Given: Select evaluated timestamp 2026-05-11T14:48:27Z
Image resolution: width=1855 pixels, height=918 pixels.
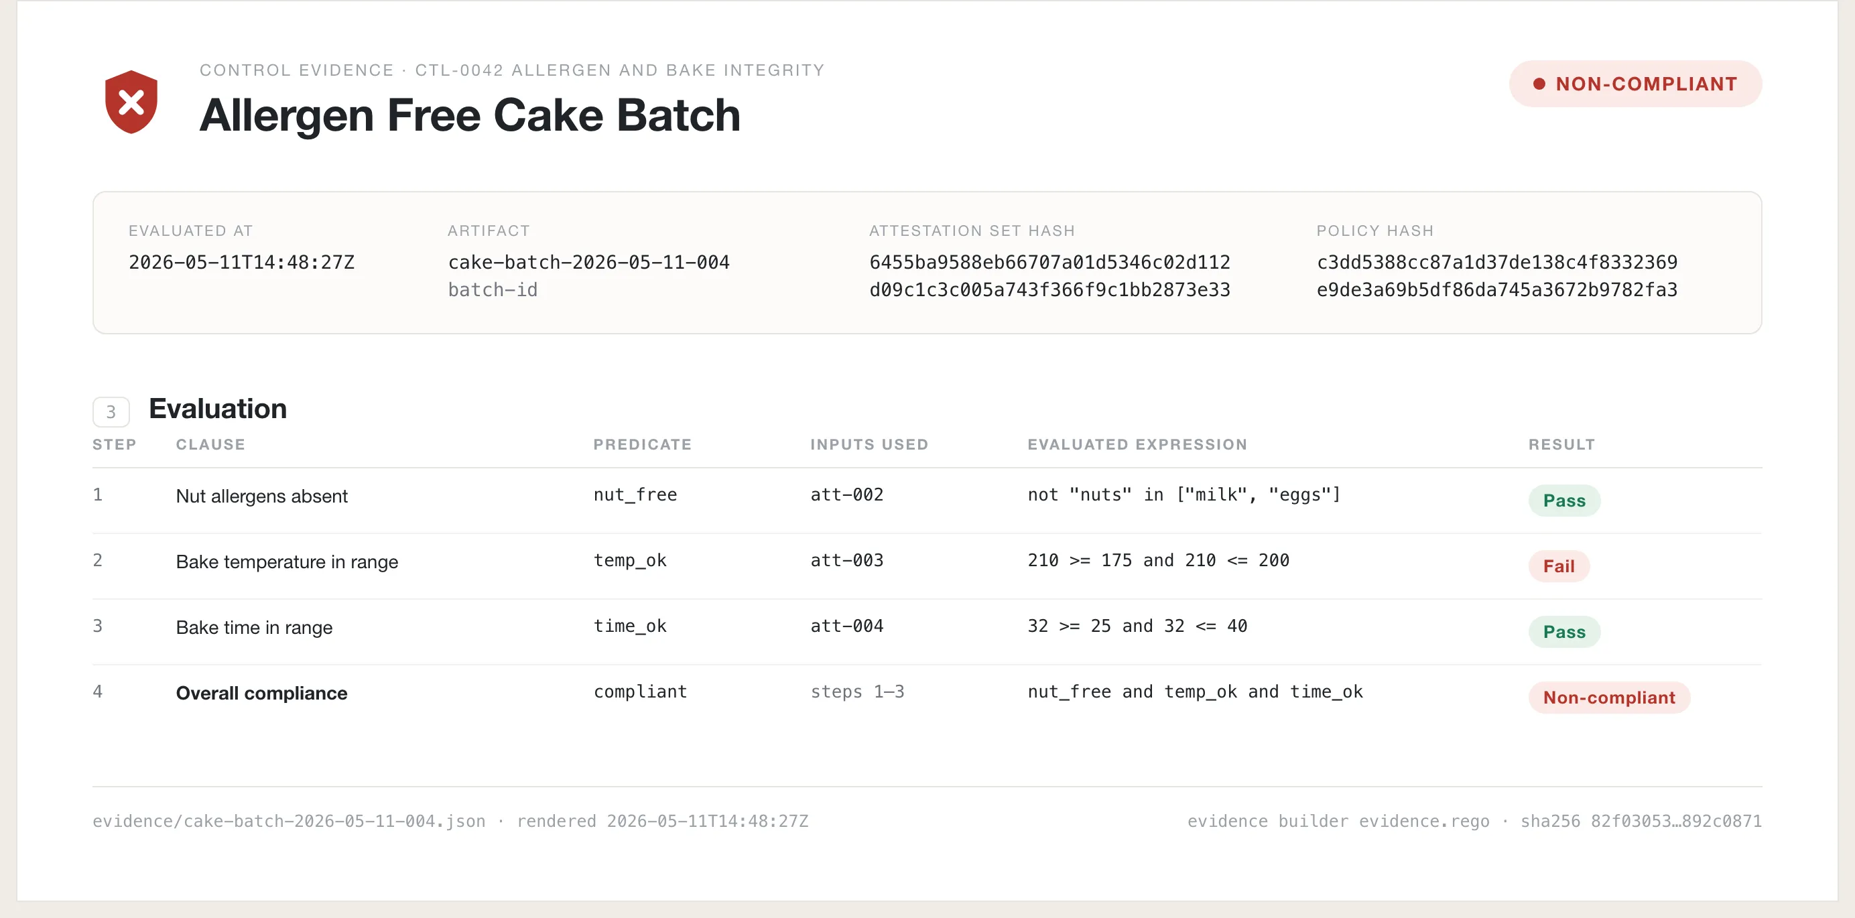Looking at the screenshot, I should (241, 262).
